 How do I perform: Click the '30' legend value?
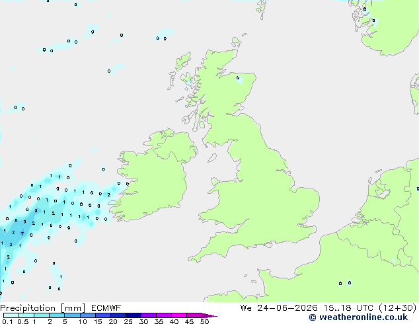143,321
